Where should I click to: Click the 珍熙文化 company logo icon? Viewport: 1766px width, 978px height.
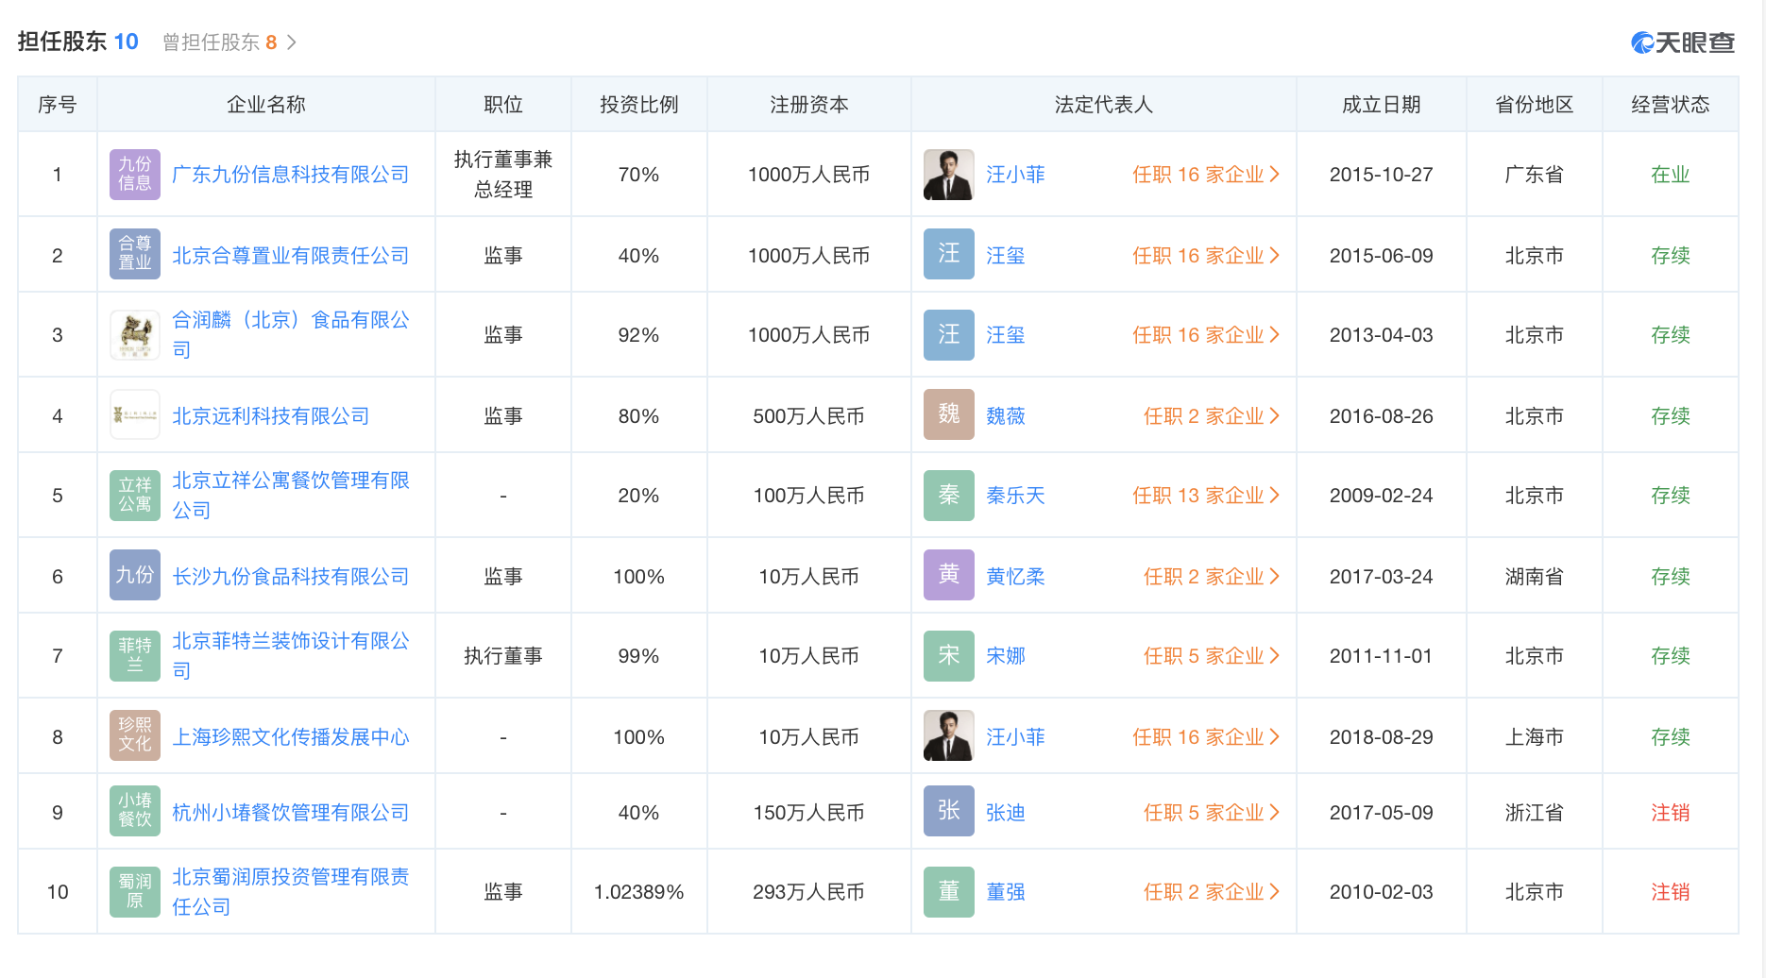coord(135,736)
